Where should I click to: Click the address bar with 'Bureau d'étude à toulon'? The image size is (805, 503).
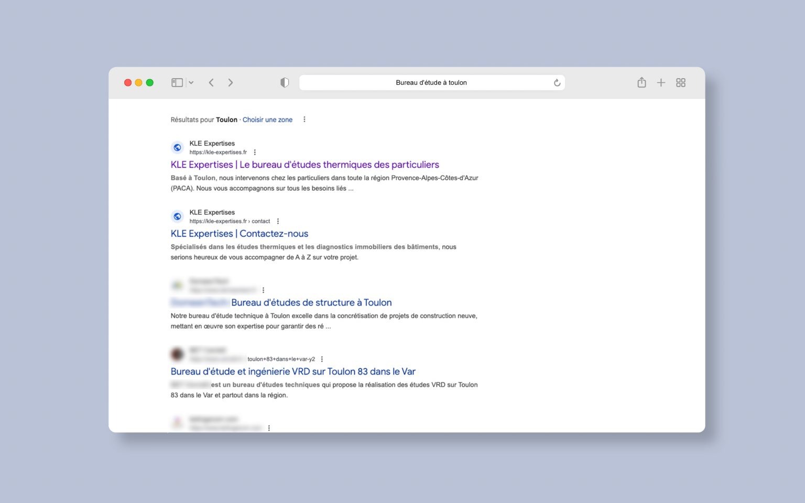431,83
